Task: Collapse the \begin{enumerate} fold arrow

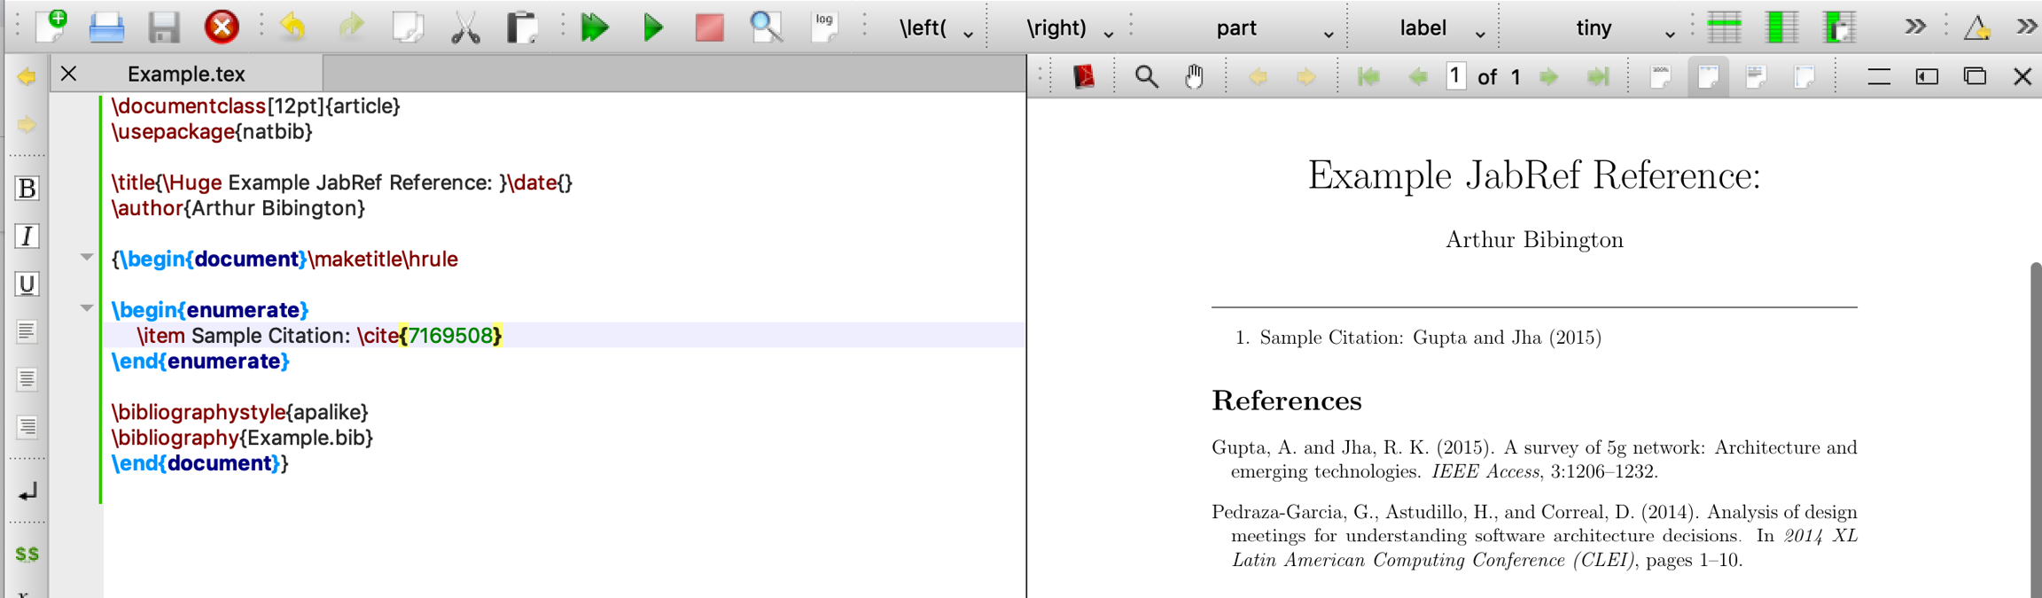Action: point(87,308)
